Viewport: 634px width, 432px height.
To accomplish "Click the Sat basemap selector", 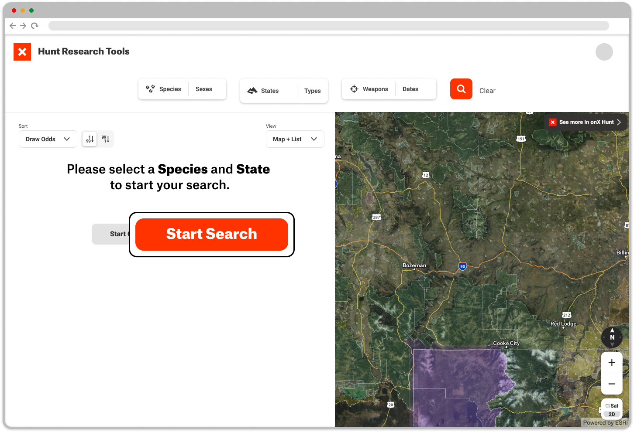I will pos(612,405).
